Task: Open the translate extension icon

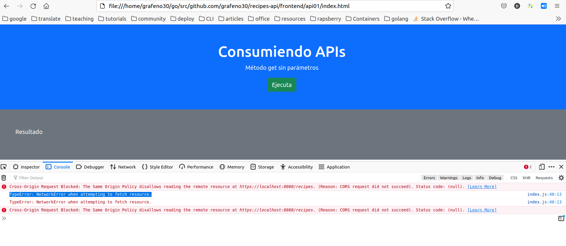Action: (x=530, y=6)
